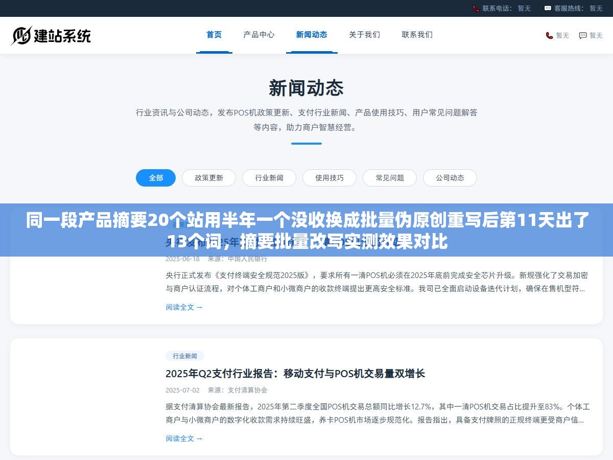The height and width of the screenshot is (460, 613).
Task: Open the 关于我们 nav tab
Action: (364, 35)
